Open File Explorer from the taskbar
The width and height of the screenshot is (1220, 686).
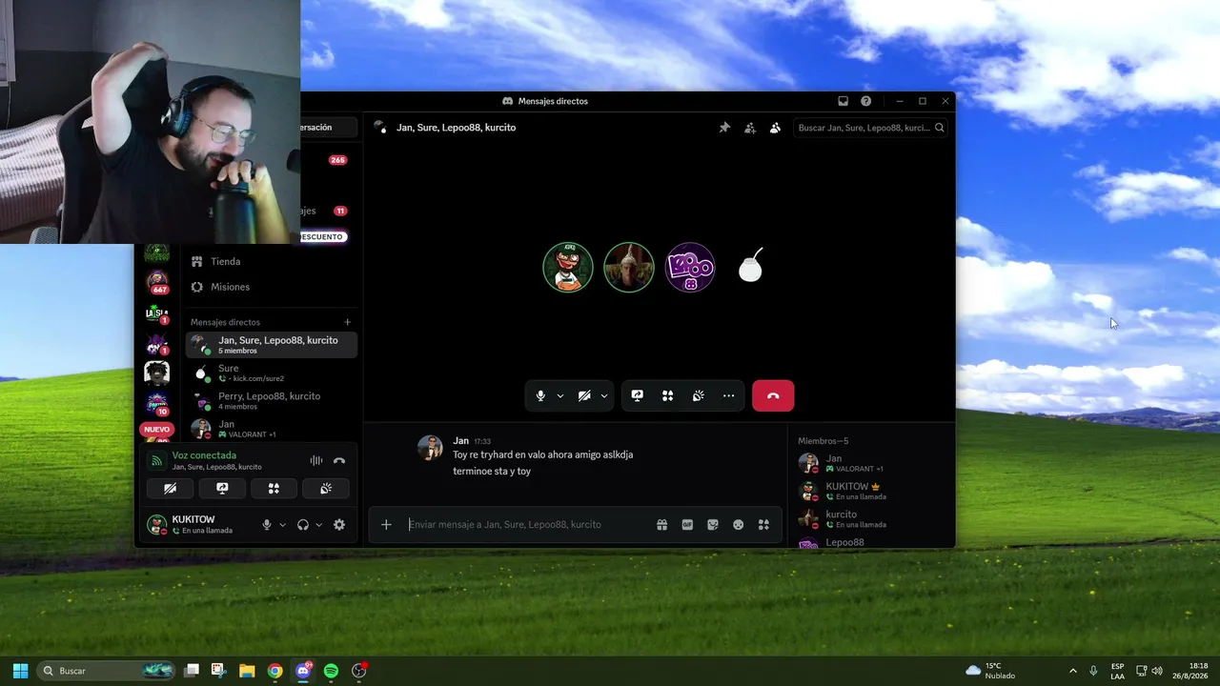point(247,671)
